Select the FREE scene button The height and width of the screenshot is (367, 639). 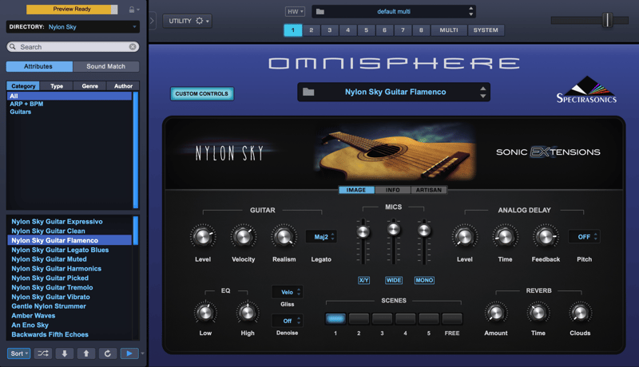coord(452,318)
